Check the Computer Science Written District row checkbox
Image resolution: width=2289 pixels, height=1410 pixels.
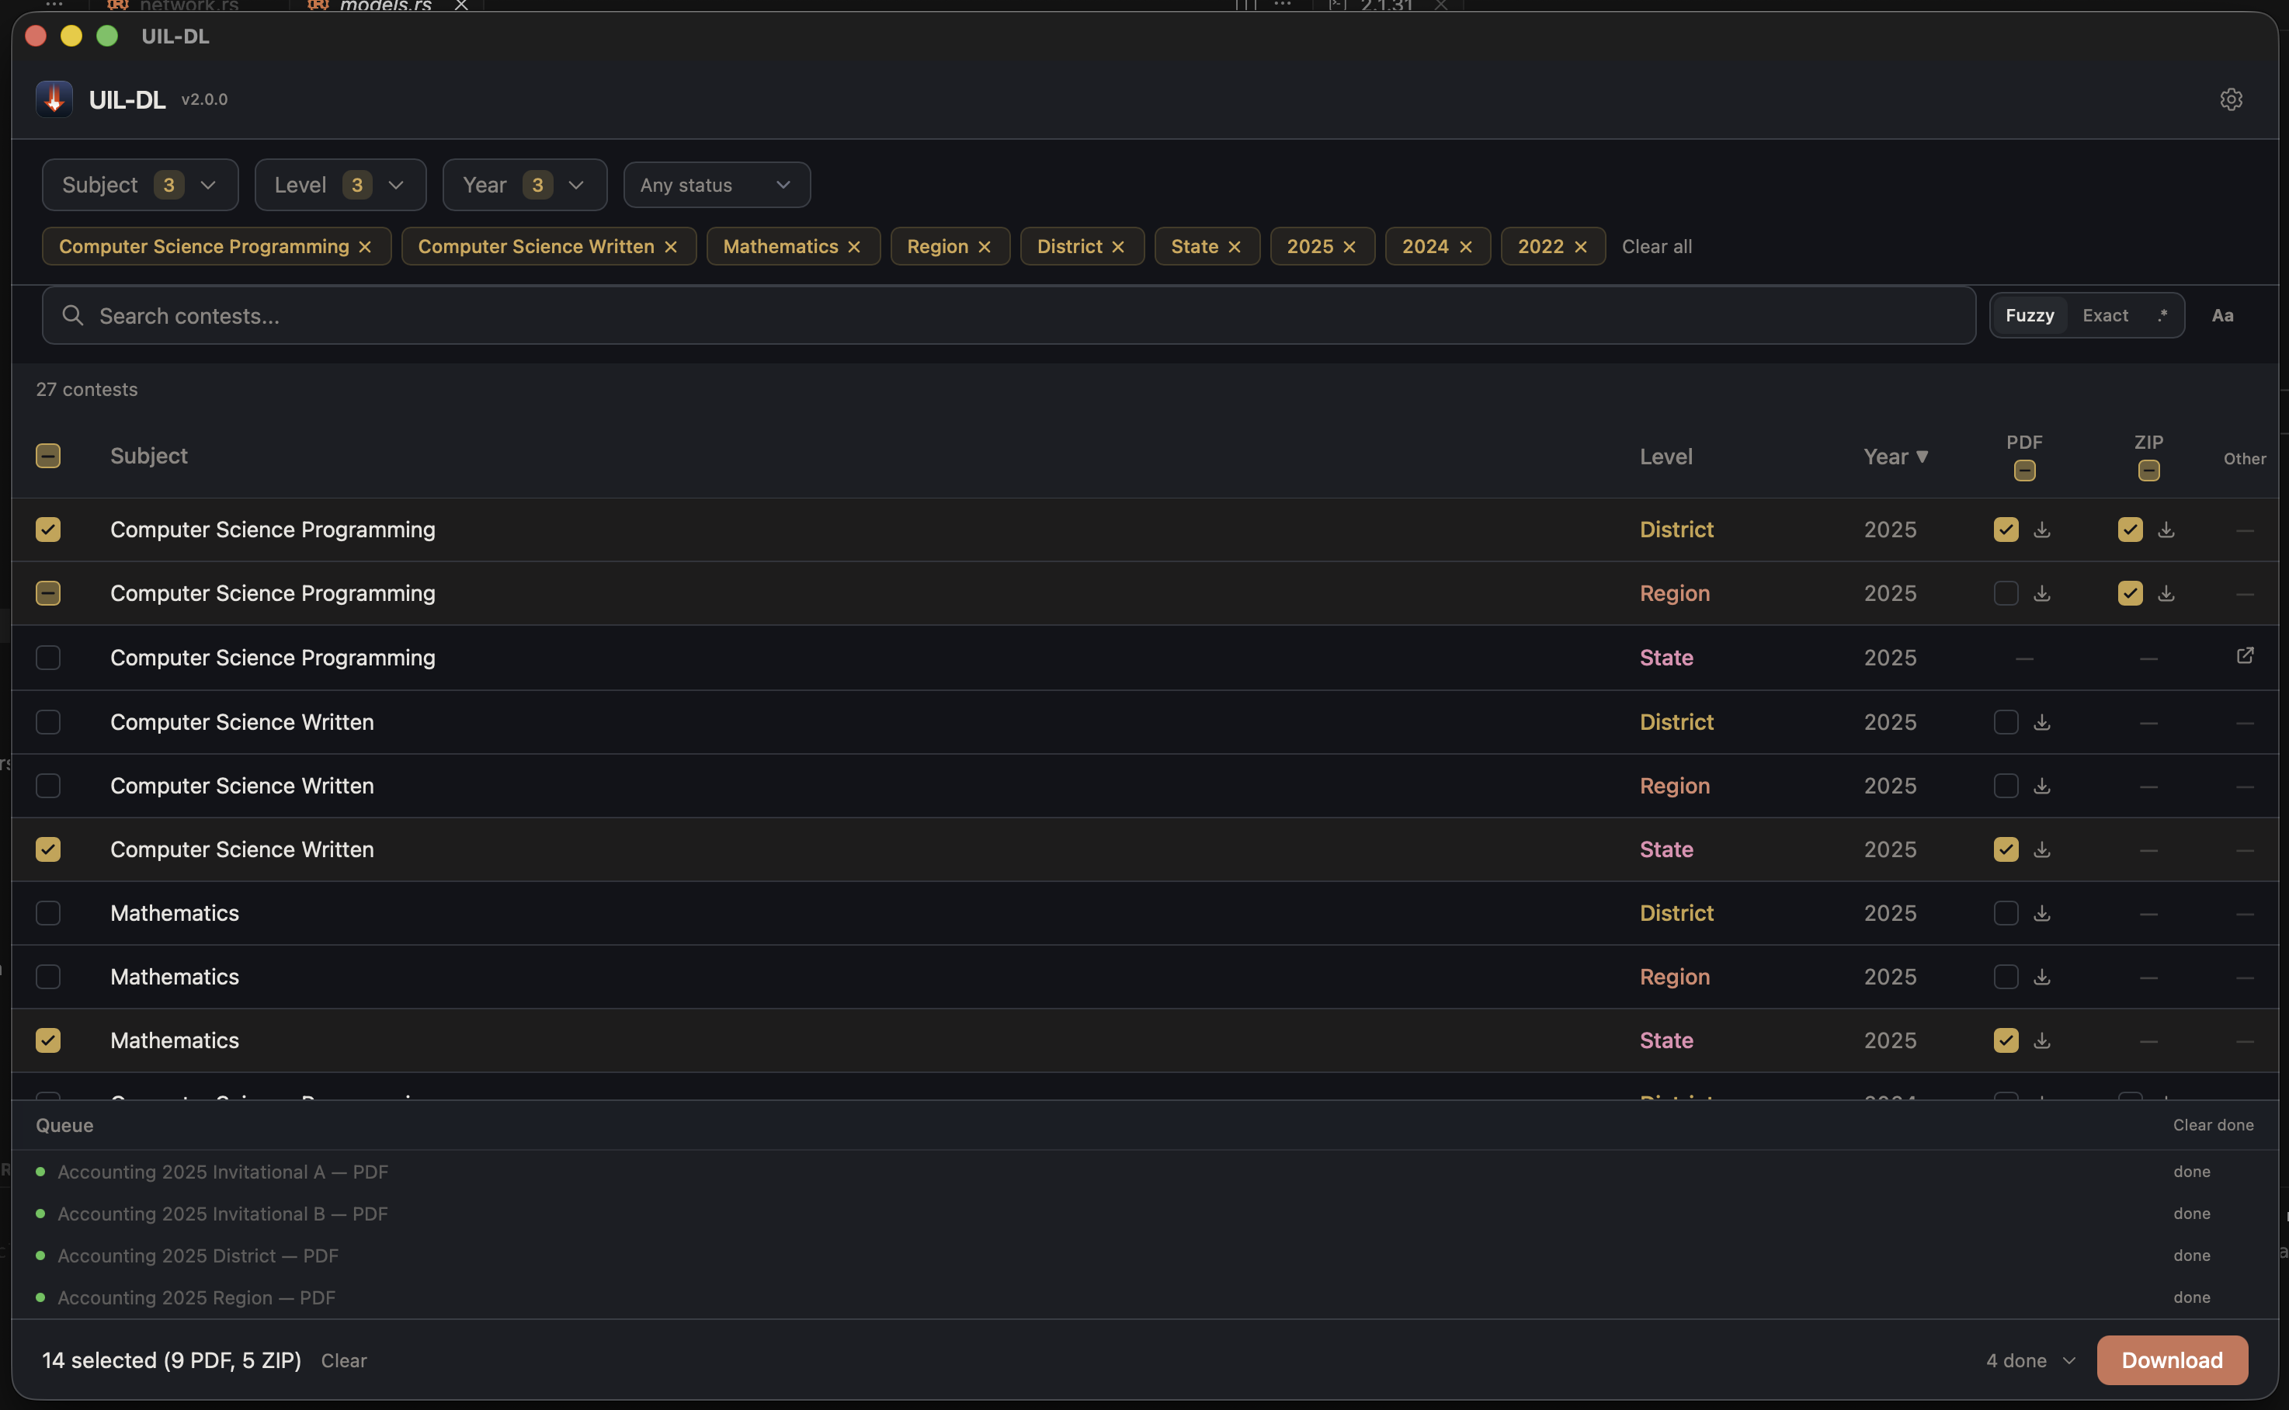47,722
